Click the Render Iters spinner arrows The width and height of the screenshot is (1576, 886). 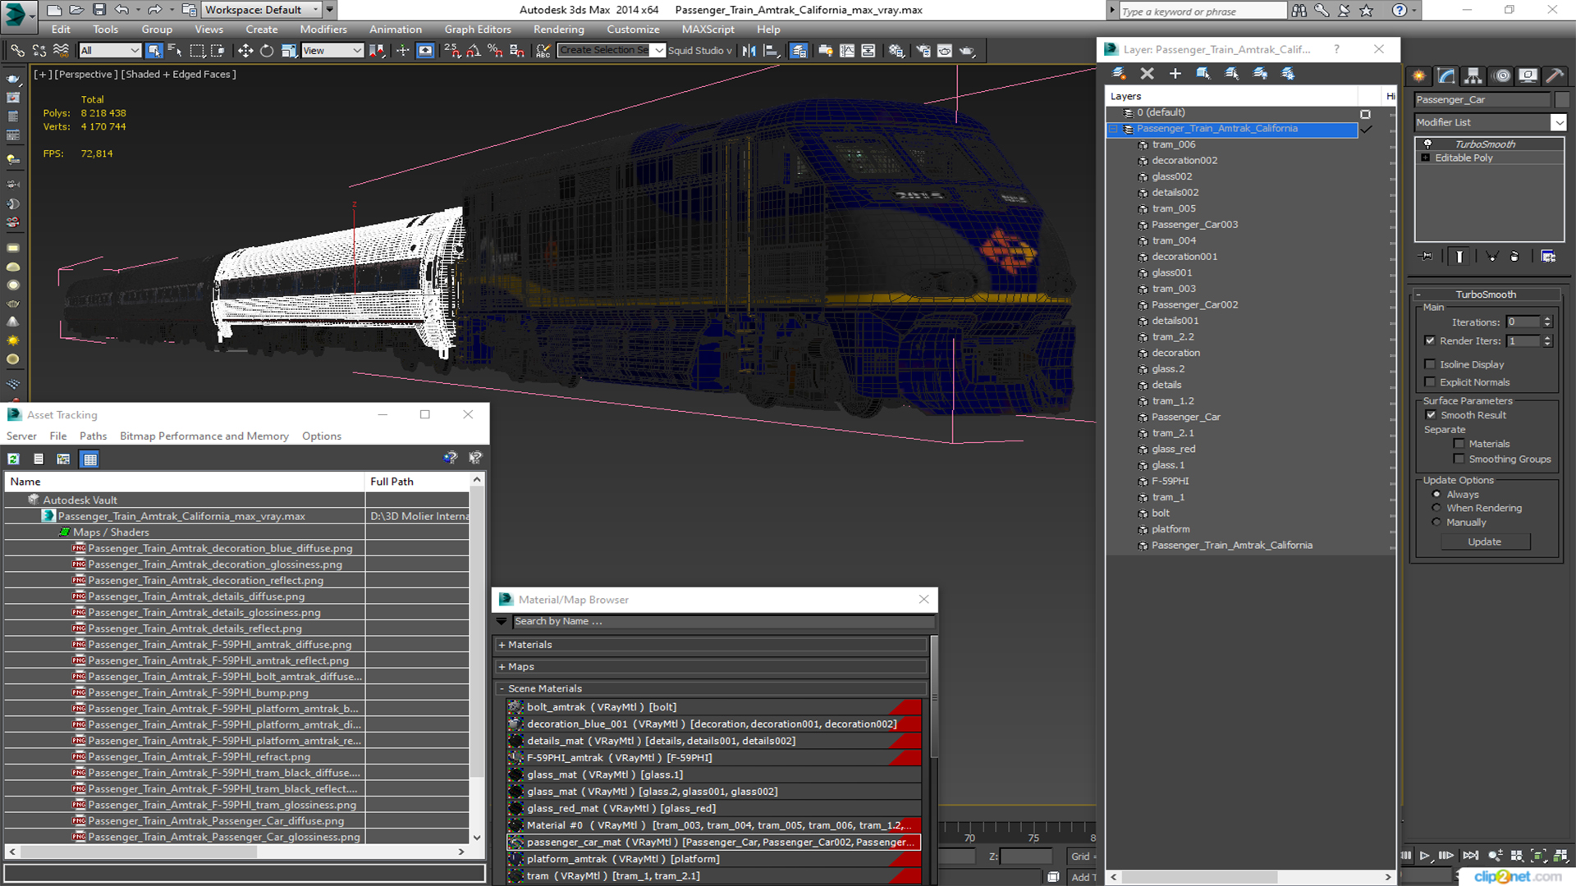(1547, 341)
